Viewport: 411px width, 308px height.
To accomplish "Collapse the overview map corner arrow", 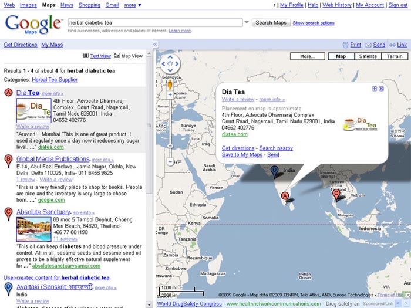I will (408, 296).
